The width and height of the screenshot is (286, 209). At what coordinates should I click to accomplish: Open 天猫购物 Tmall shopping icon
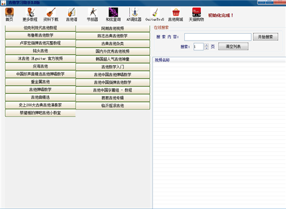pos(196,14)
